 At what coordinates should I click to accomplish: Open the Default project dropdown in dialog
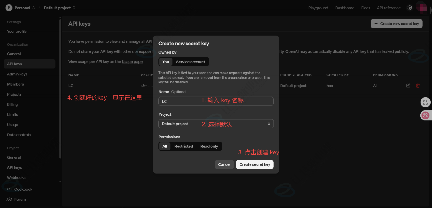pos(216,124)
